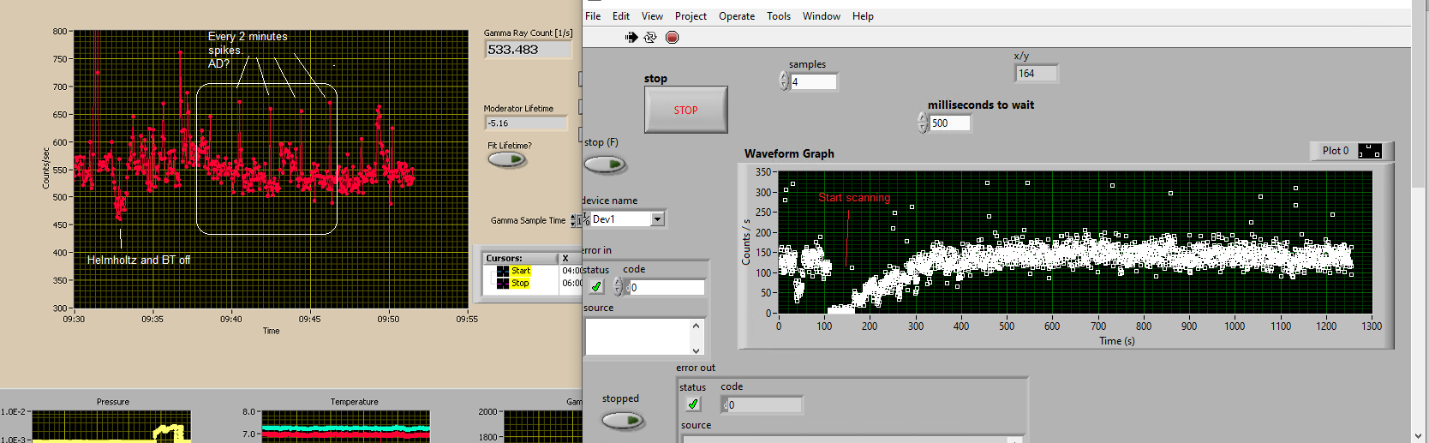
Task: Click the error in source scroll down arrow
Action: click(696, 350)
